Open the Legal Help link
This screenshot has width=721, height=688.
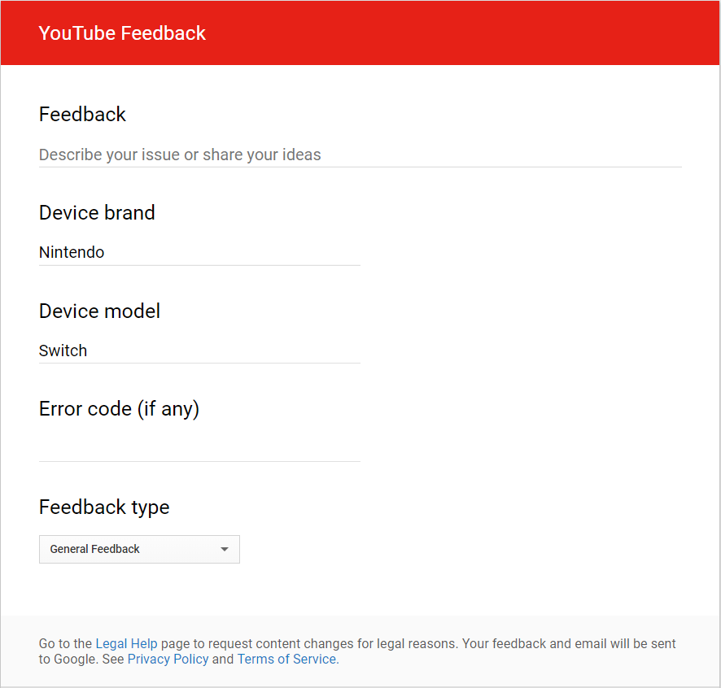(126, 643)
